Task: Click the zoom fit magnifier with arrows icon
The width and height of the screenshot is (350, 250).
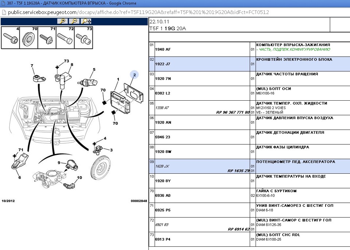Action: tap(86, 21)
